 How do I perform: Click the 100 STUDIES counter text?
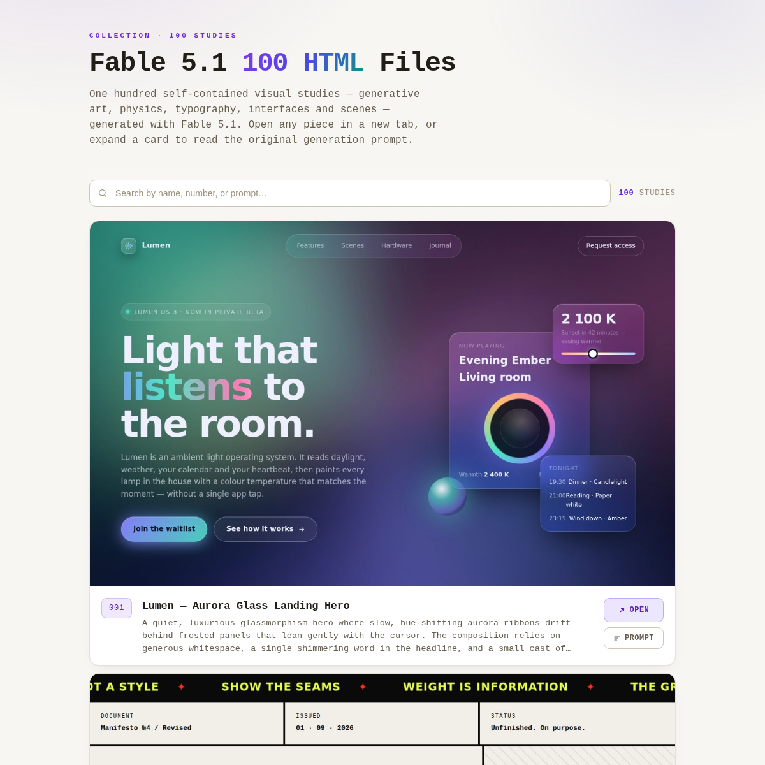(647, 193)
